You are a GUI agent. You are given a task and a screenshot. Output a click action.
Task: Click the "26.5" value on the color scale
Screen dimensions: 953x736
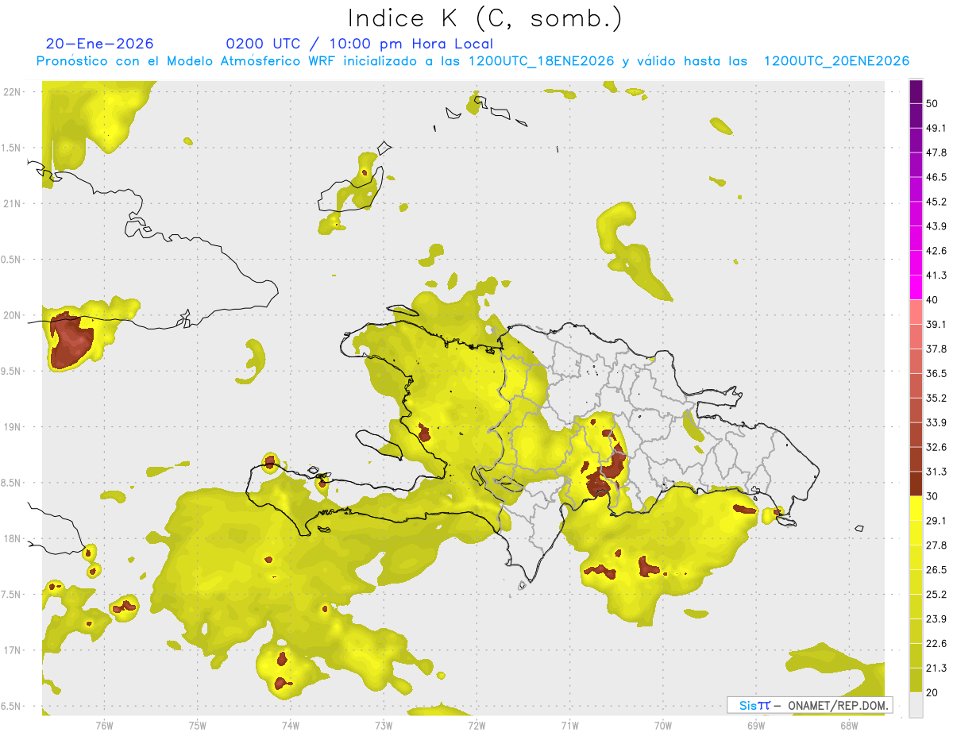(x=936, y=570)
